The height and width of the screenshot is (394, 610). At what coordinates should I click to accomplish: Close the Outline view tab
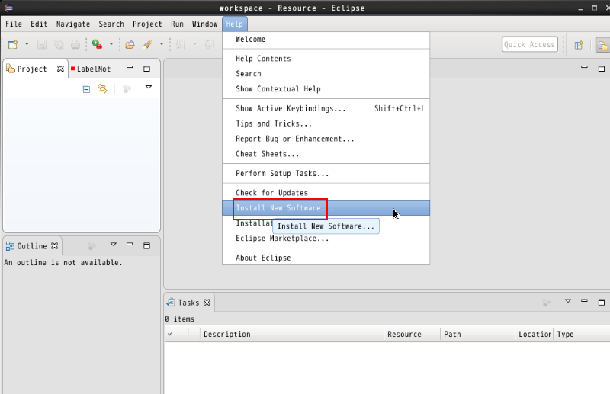pyautogui.click(x=54, y=246)
